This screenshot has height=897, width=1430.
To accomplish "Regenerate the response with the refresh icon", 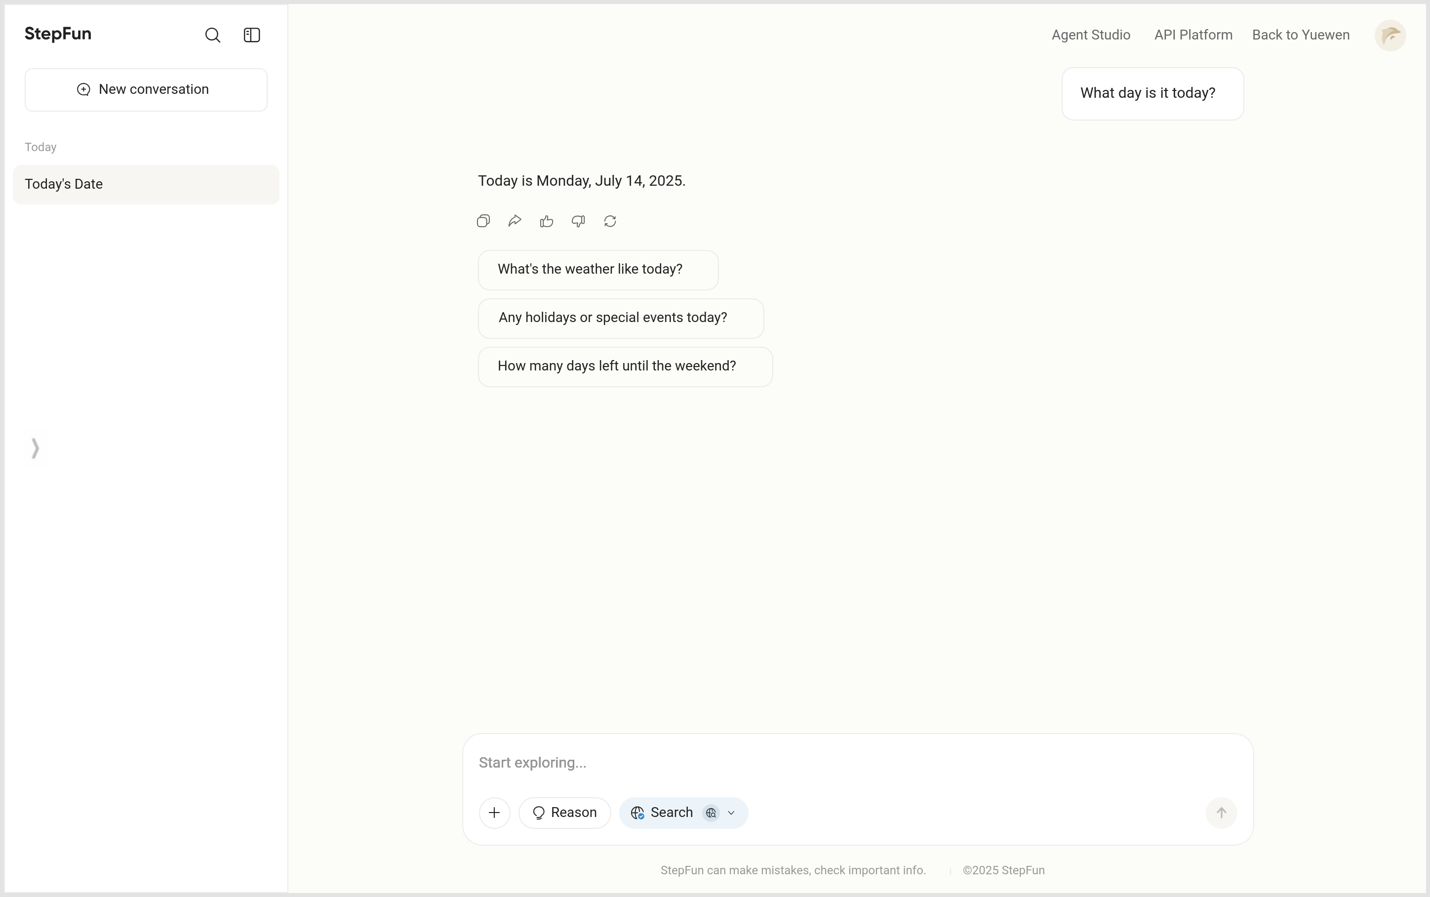I will [x=610, y=221].
